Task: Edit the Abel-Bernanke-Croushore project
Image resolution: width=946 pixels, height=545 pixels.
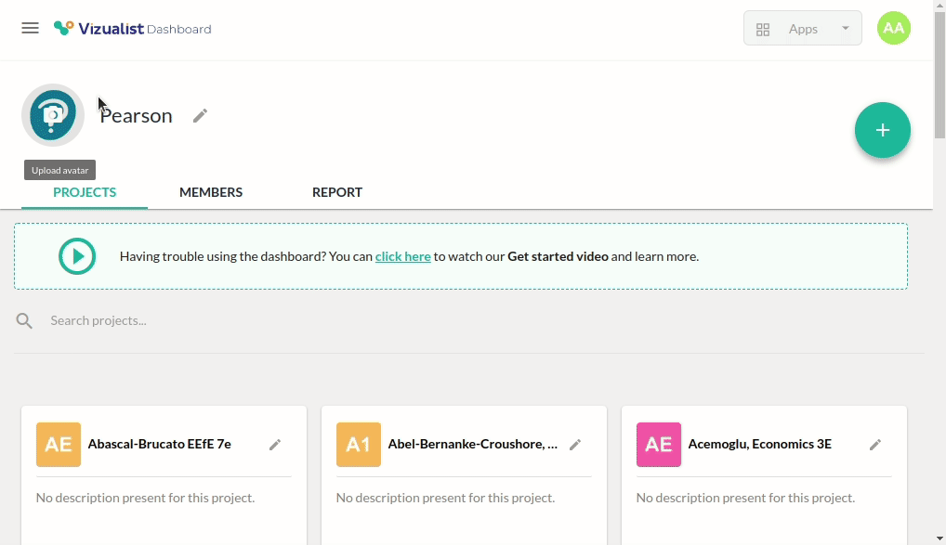Action: pyautogui.click(x=575, y=445)
